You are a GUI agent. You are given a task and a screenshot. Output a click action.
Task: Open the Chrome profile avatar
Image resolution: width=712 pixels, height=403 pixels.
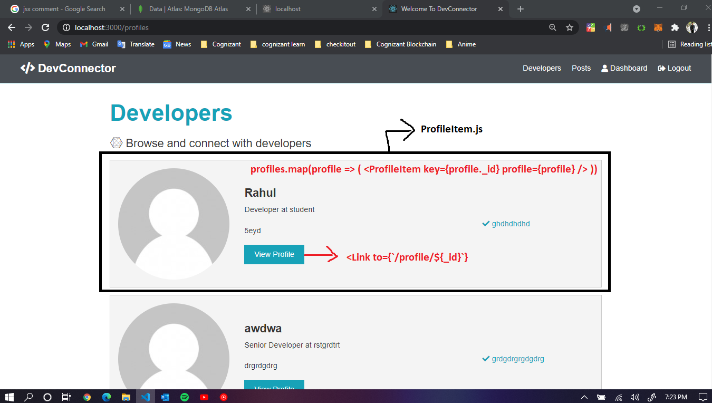click(692, 27)
